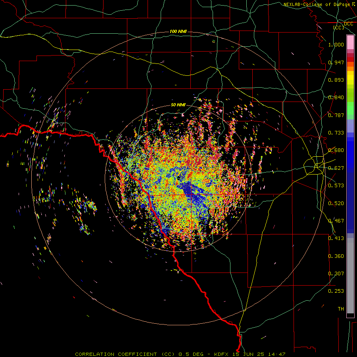Click the 0.627 scale value
This screenshot has height=357, width=357.
coord(336,168)
